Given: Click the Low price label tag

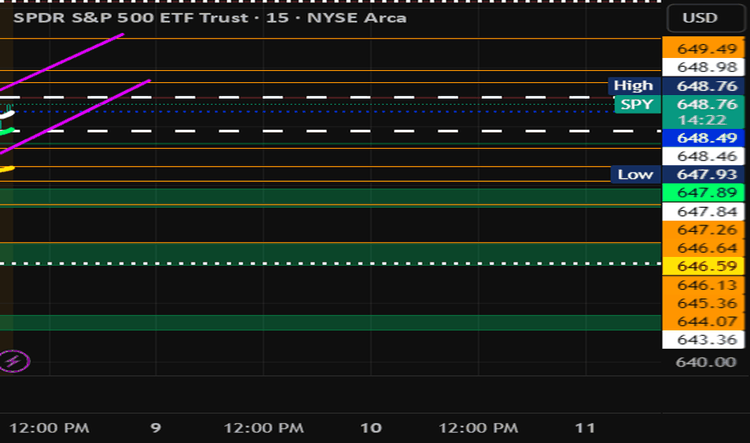Looking at the screenshot, I should tap(635, 174).
